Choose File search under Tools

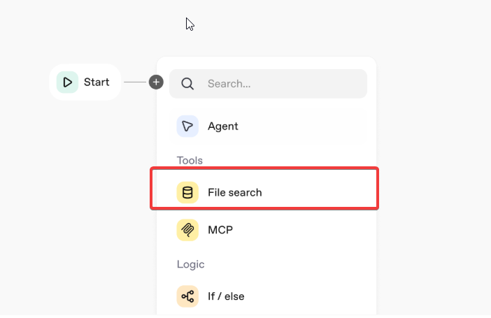click(234, 192)
